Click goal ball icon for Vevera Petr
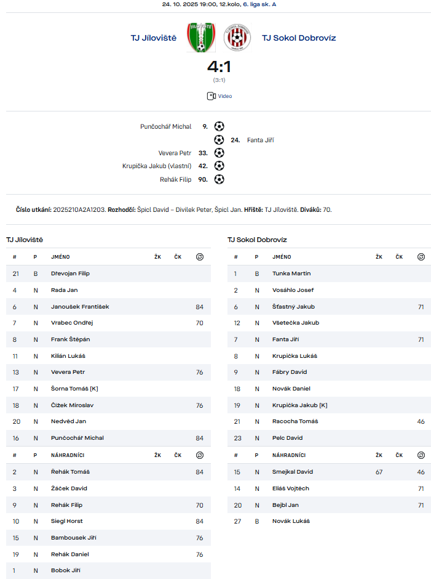Image resolution: width=431 pixels, height=579 pixels. tap(219, 153)
